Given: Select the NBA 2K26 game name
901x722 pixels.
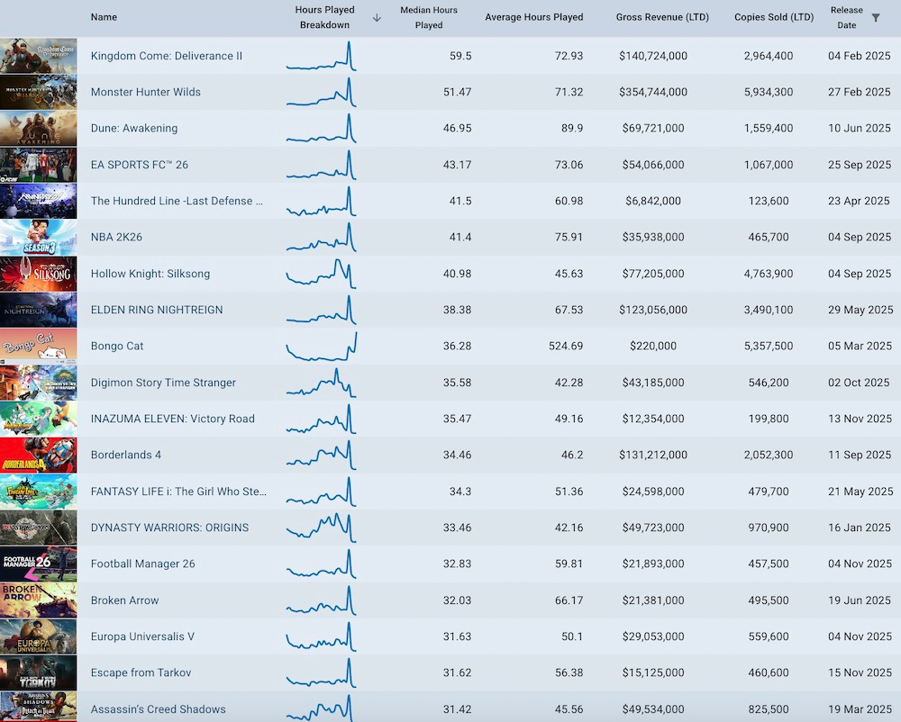Looking at the screenshot, I should pos(116,237).
